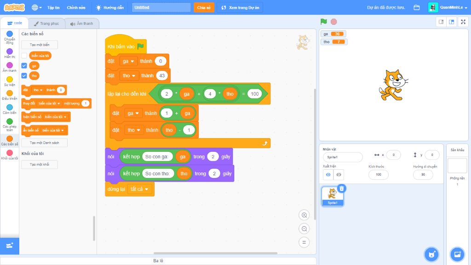471x265 pixels.
Task: Enter full screen stage mode
Action: [x=463, y=22]
